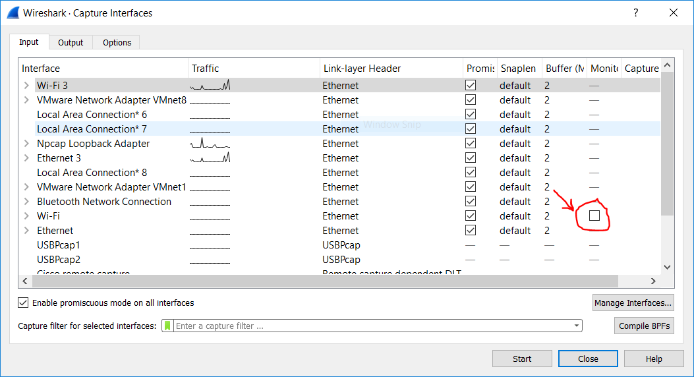Disable promiscuous mode on all interfaces
The height and width of the screenshot is (377, 694).
click(x=24, y=303)
